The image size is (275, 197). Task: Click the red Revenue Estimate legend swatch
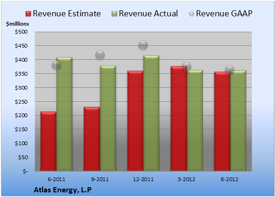[x=28, y=14]
